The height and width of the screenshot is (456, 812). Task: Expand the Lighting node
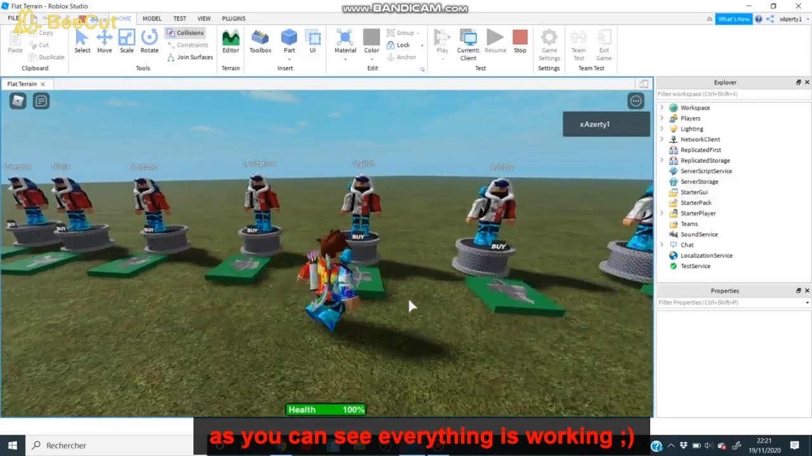662,129
